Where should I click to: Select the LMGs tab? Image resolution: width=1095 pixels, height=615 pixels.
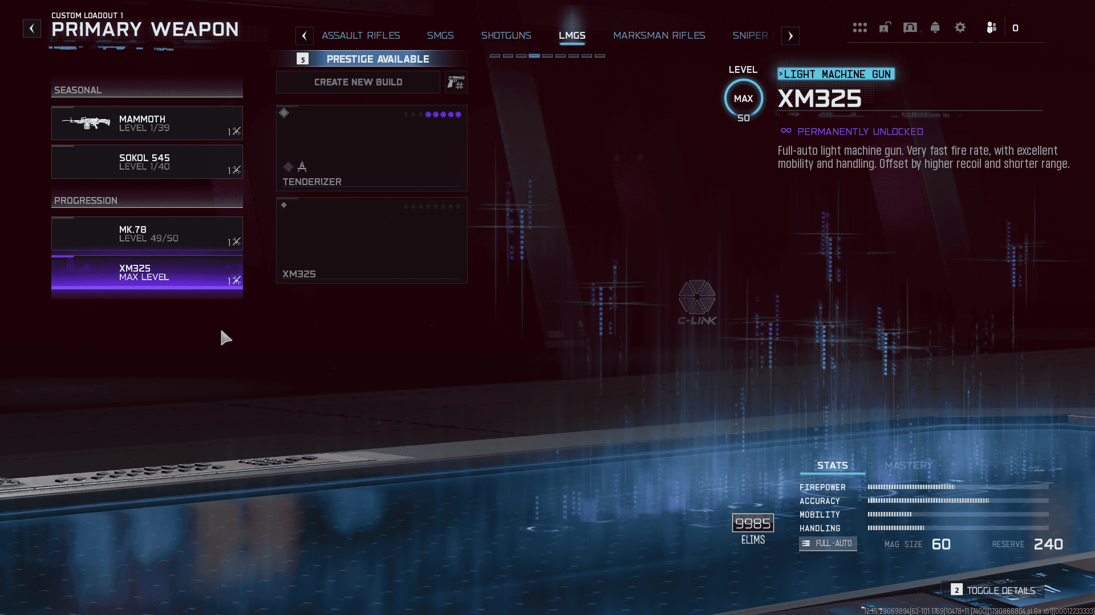point(572,35)
